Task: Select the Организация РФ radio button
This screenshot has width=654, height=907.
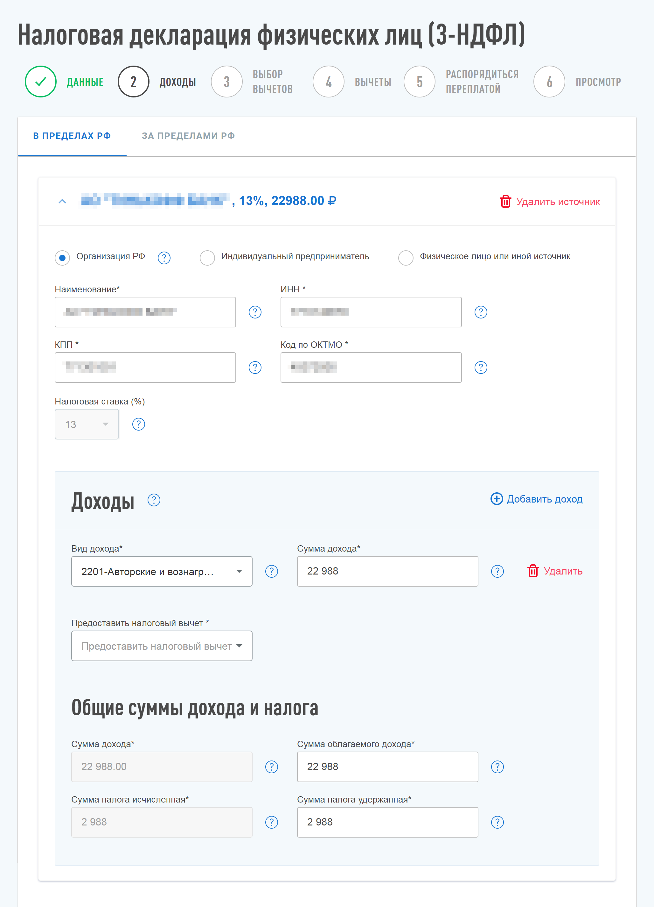Action: 62,258
